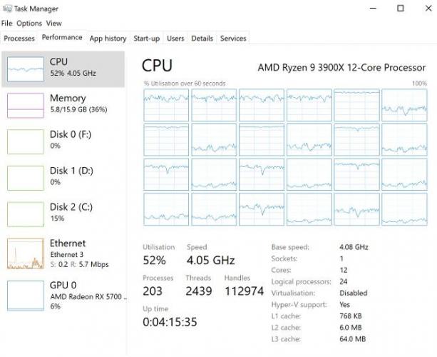This screenshot has height=357, width=437.
Task: Select the CPU mini graph thumbnail
Action: (x=26, y=69)
